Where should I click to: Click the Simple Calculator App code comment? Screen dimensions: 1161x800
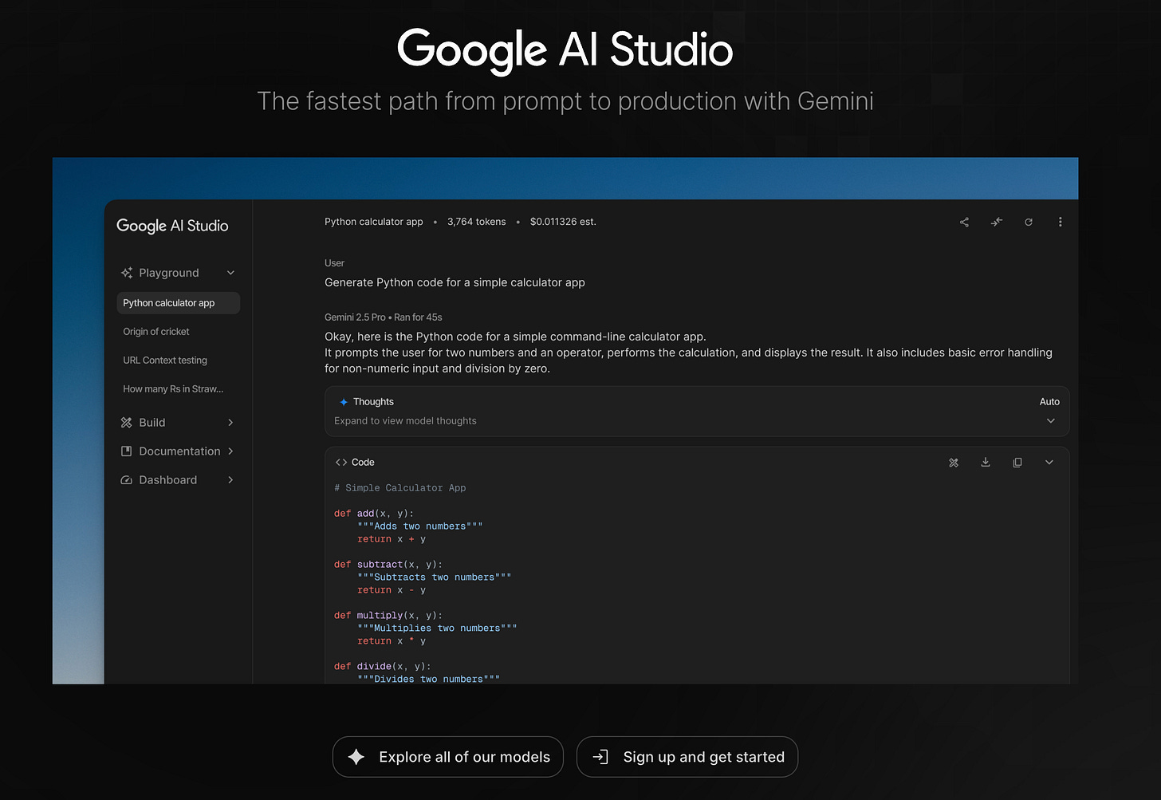coord(400,488)
